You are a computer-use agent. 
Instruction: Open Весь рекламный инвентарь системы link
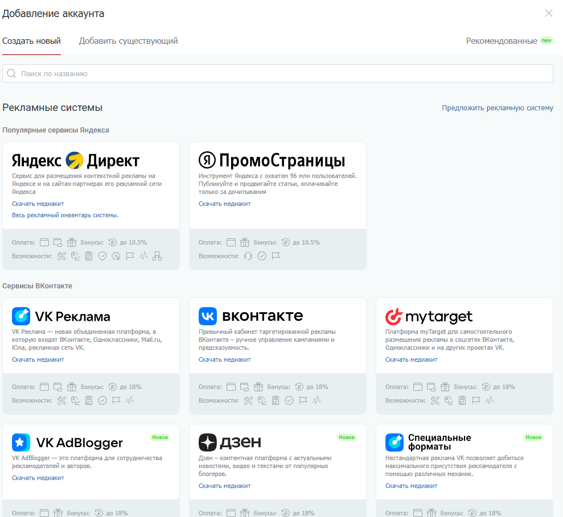point(65,215)
